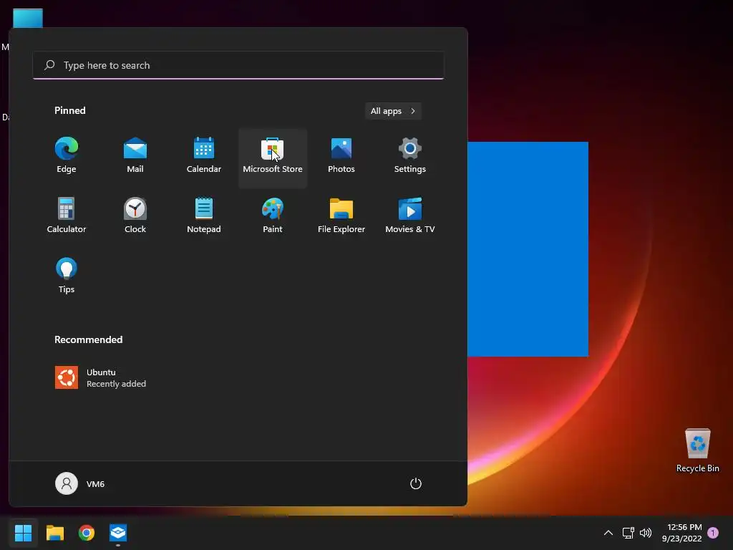Open the blue box app on taskbar
The width and height of the screenshot is (733, 550).
click(x=118, y=533)
